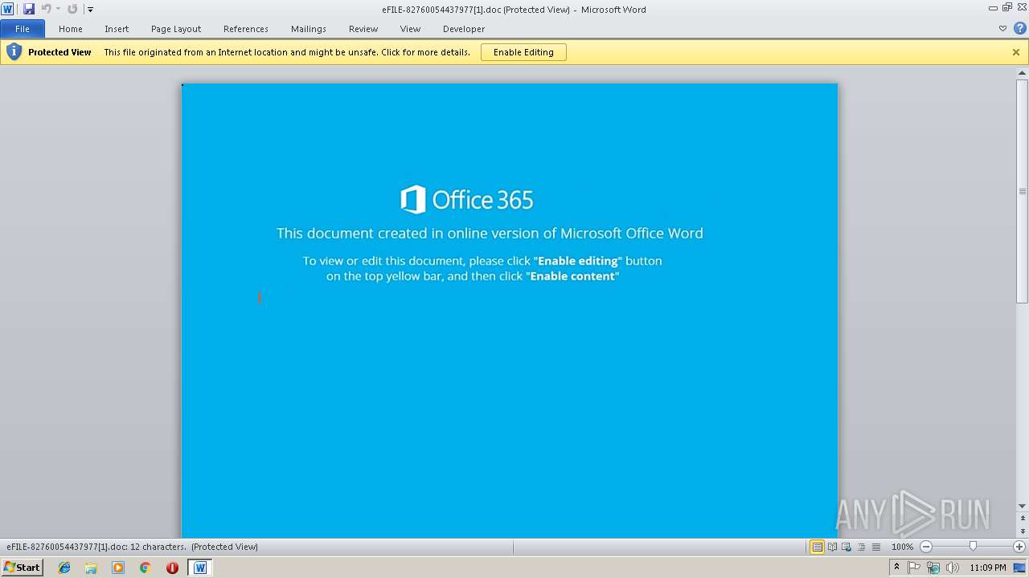This screenshot has height=578, width=1029.
Task: Open Action Center flag icon in tray
Action: click(x=914, y=568)
